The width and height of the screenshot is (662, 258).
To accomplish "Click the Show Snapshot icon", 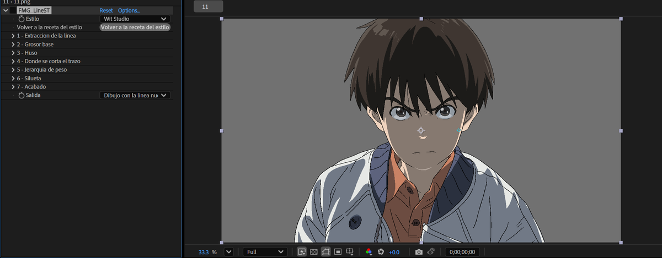I will (431, 252).
